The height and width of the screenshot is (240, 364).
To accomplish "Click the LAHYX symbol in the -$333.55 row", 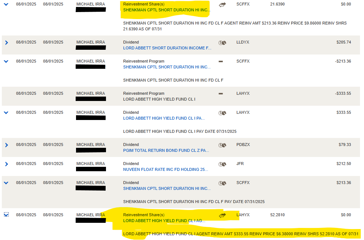I will tap(243, 93).
